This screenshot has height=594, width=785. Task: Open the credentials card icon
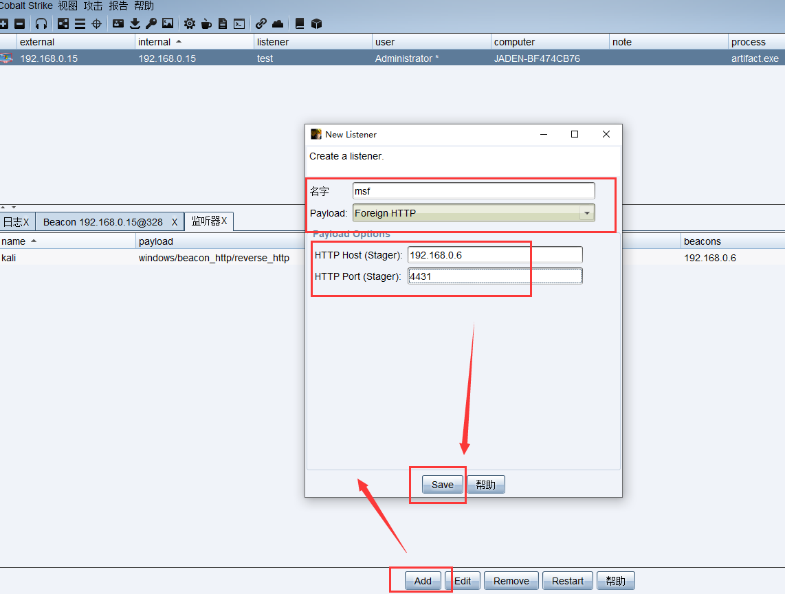tap(118, 23)
